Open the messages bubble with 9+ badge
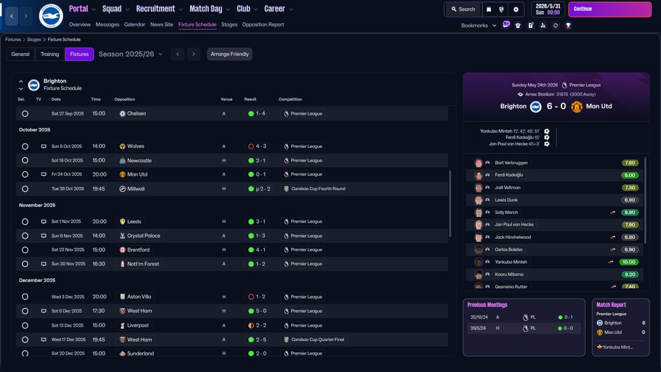 (x=506, y=25)
